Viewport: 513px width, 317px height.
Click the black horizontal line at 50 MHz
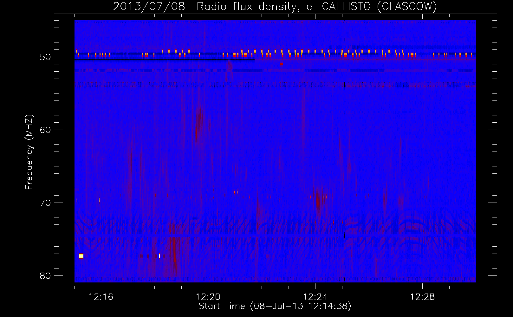pyautogui.click(x=165, y=59)
